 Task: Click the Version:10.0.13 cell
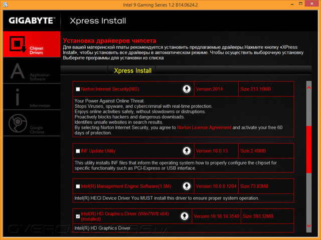pyautogui.click(x=216, y=151)
